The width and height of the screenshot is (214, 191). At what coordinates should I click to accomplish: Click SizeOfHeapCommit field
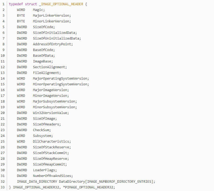coord(49,164)
